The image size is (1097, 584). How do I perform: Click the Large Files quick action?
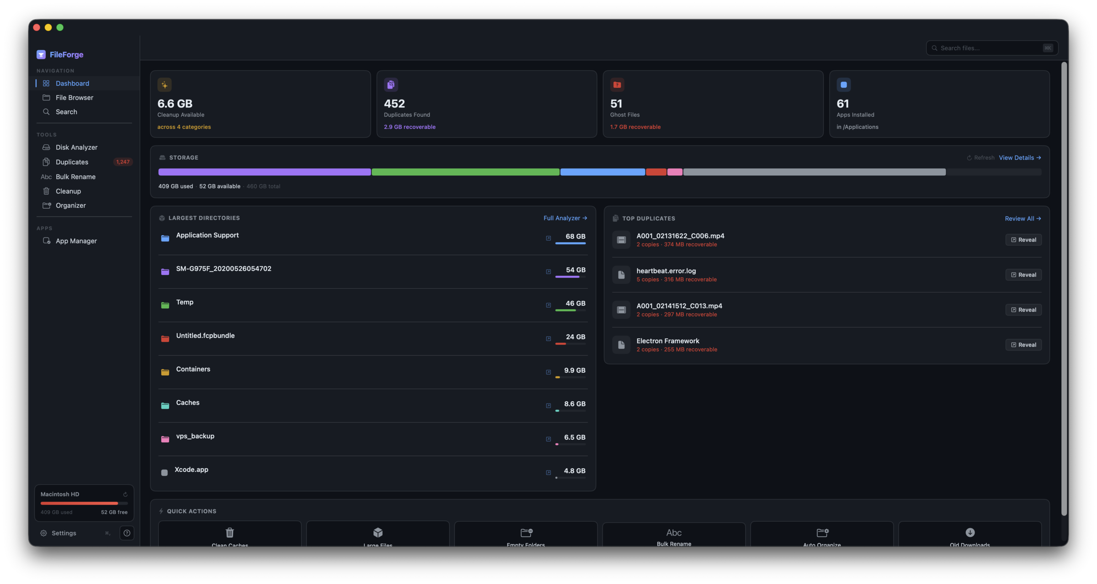coord(378,534)
